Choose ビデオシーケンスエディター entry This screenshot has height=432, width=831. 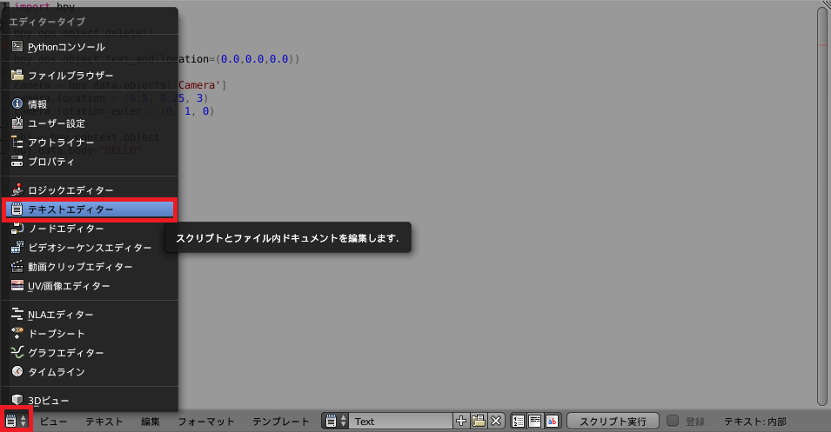pyautogui.click(x=90, y=248)
